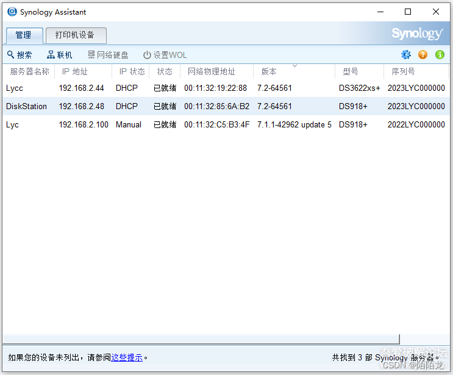Click IP address 192.168.2.100
453x375 pixels.
(x=84, y=125)
